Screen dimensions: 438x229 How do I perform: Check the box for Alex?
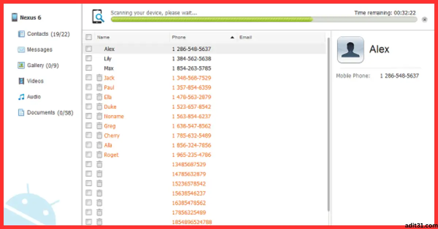[88, 48]
